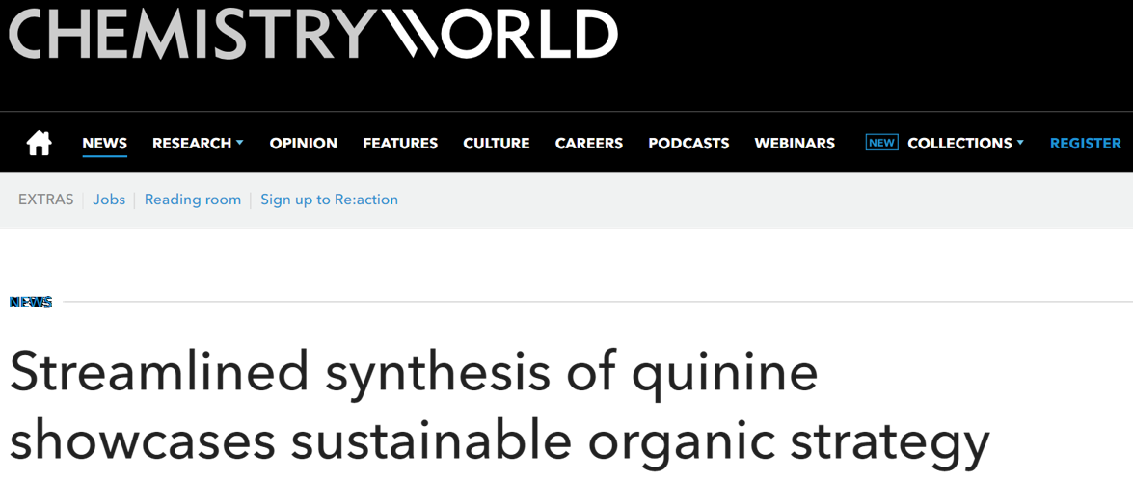Image resolution: width=1133 pixels, height=480 pixels.
Task: Open the Careers page
Action: [x=589, y=143]
